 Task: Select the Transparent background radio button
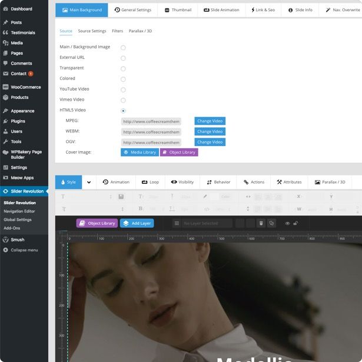[x=123, y=68]
